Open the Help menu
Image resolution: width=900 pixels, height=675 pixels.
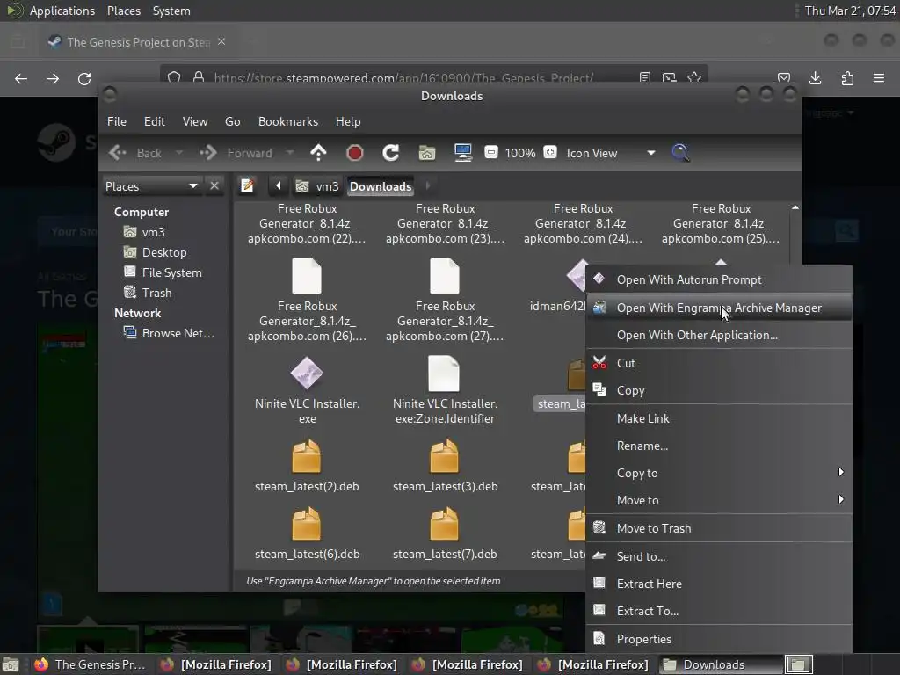348,121
